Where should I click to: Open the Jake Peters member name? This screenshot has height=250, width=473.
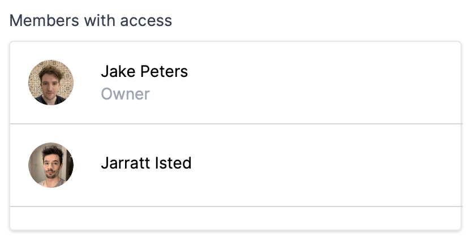(x=144, y=71)
